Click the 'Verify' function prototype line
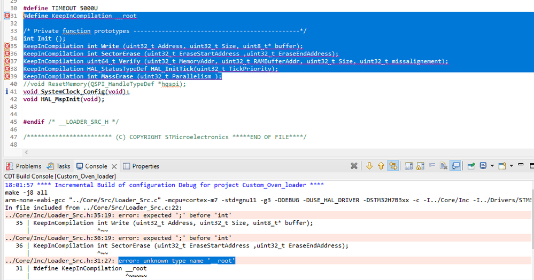Viewport: 534px width, 280px height. 236,61
